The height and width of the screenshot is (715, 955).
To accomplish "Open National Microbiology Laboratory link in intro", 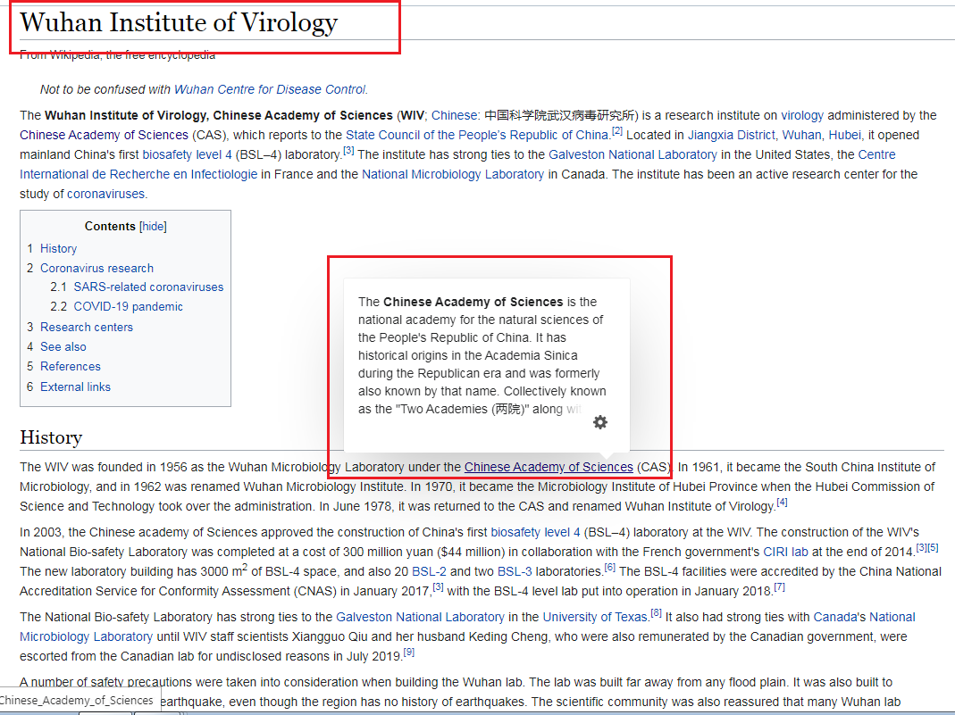I will 453,174.
